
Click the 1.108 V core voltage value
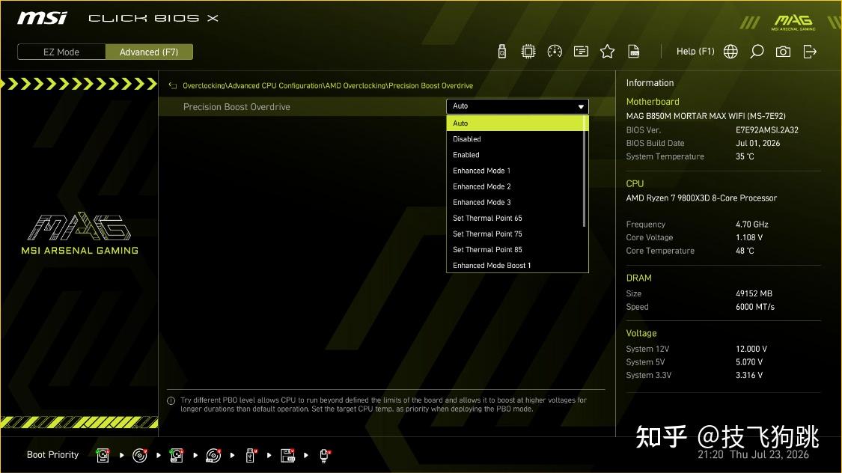point(749,237)
